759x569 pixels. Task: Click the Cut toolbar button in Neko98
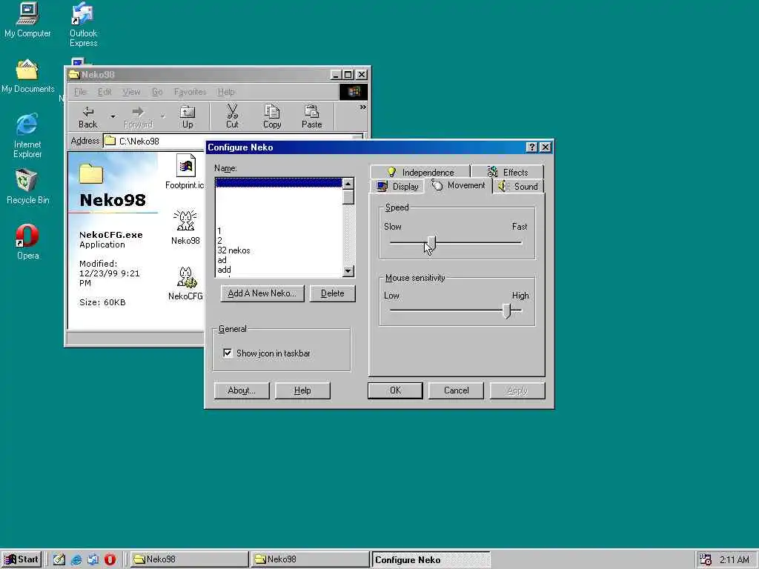(232, 117)
